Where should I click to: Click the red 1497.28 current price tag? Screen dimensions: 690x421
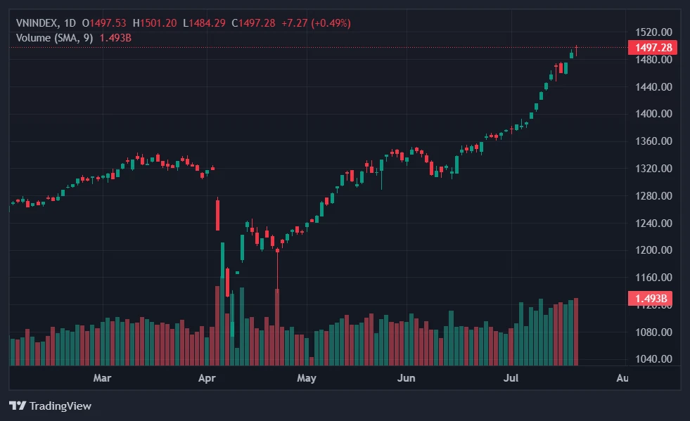pos(653,47)
